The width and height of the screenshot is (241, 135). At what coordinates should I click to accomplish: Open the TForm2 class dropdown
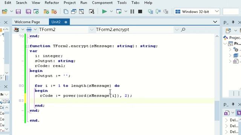(x=92, y=30)
